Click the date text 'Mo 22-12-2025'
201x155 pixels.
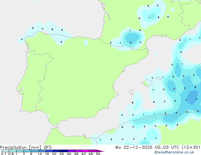click(x=134, y=147)
